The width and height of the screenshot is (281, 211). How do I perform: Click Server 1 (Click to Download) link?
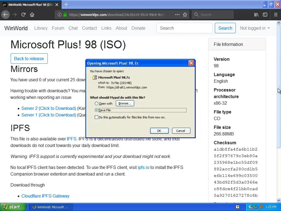[x=49, y=115]
